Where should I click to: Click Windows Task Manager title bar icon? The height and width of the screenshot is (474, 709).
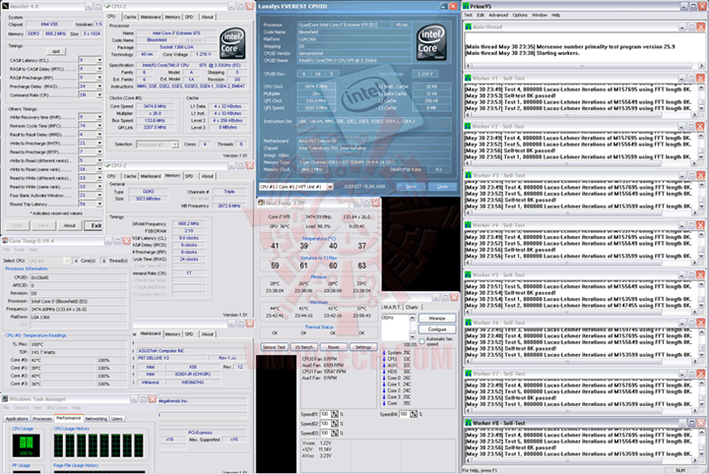[x=5, y=399]
